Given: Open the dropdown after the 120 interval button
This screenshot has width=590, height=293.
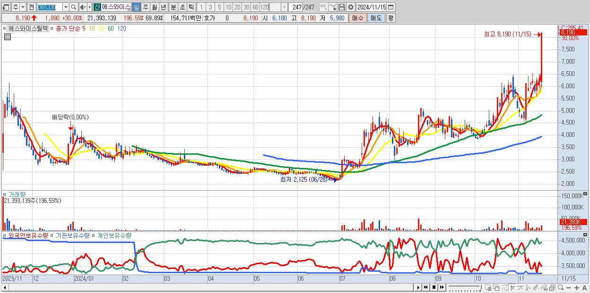Looking at the screenshot, I should pyautogui.click(x=284, y=7).
